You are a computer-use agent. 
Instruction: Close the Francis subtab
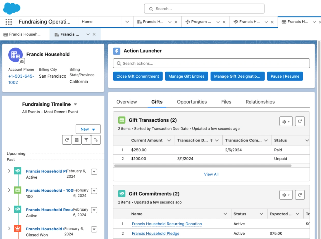click(94, 34)
